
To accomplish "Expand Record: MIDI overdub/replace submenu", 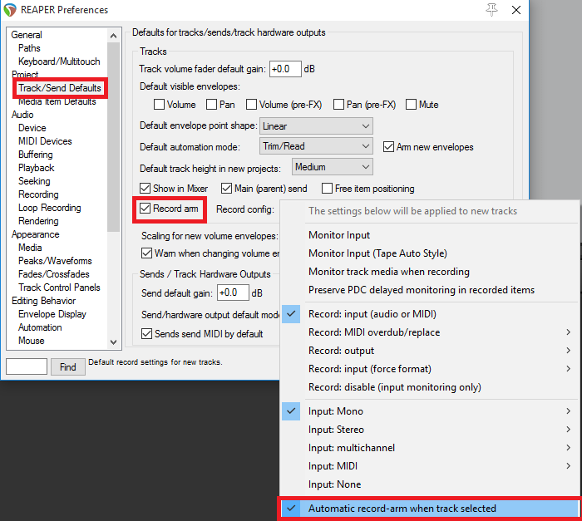I will tap(430, 332).
